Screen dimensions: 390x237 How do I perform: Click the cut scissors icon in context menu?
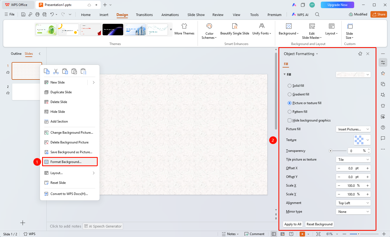(56, 71)
